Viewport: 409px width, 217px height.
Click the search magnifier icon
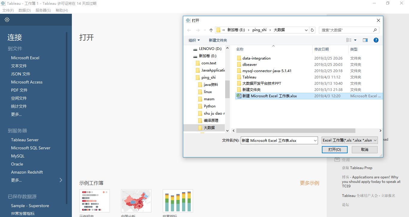coord(375,30)
